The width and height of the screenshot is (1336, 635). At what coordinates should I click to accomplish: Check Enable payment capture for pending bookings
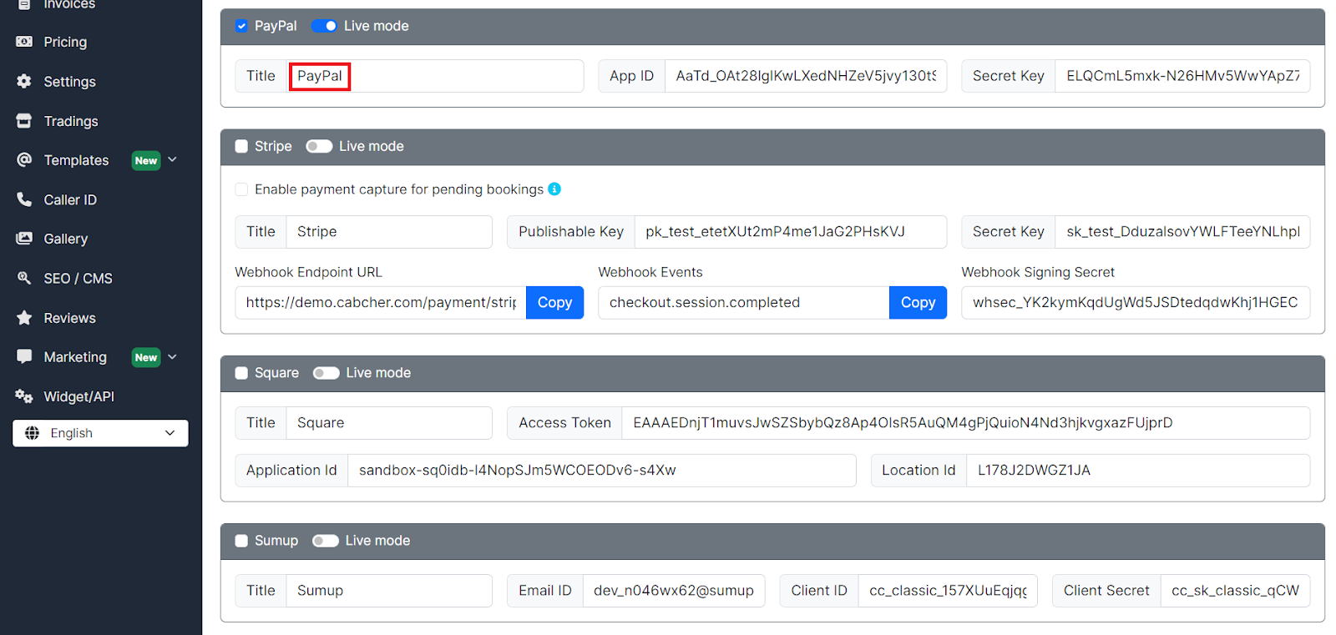241,189
